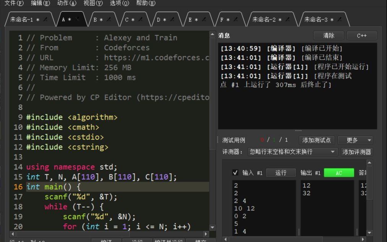
Task: Click the 添加评测器 button
Action: click(x=357, y=152)
